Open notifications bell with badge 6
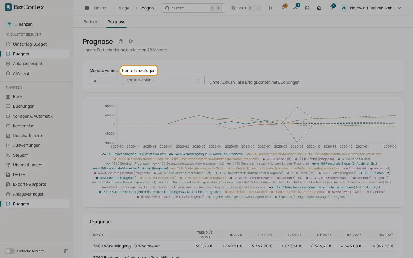This screenshot has width=413, height=258. 331,8
